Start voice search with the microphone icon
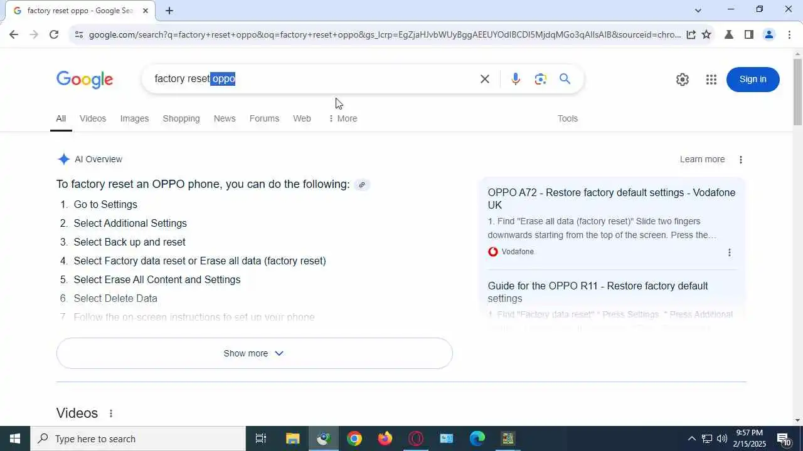Viewport: 803px width, 451px height. [x=516, y=79]
